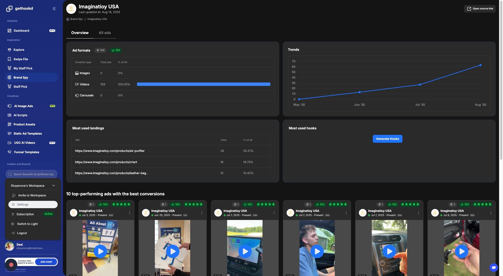The image size is (503, 276).
Task: Open Settings in workspace menu
Action: [x=33, y=205]
